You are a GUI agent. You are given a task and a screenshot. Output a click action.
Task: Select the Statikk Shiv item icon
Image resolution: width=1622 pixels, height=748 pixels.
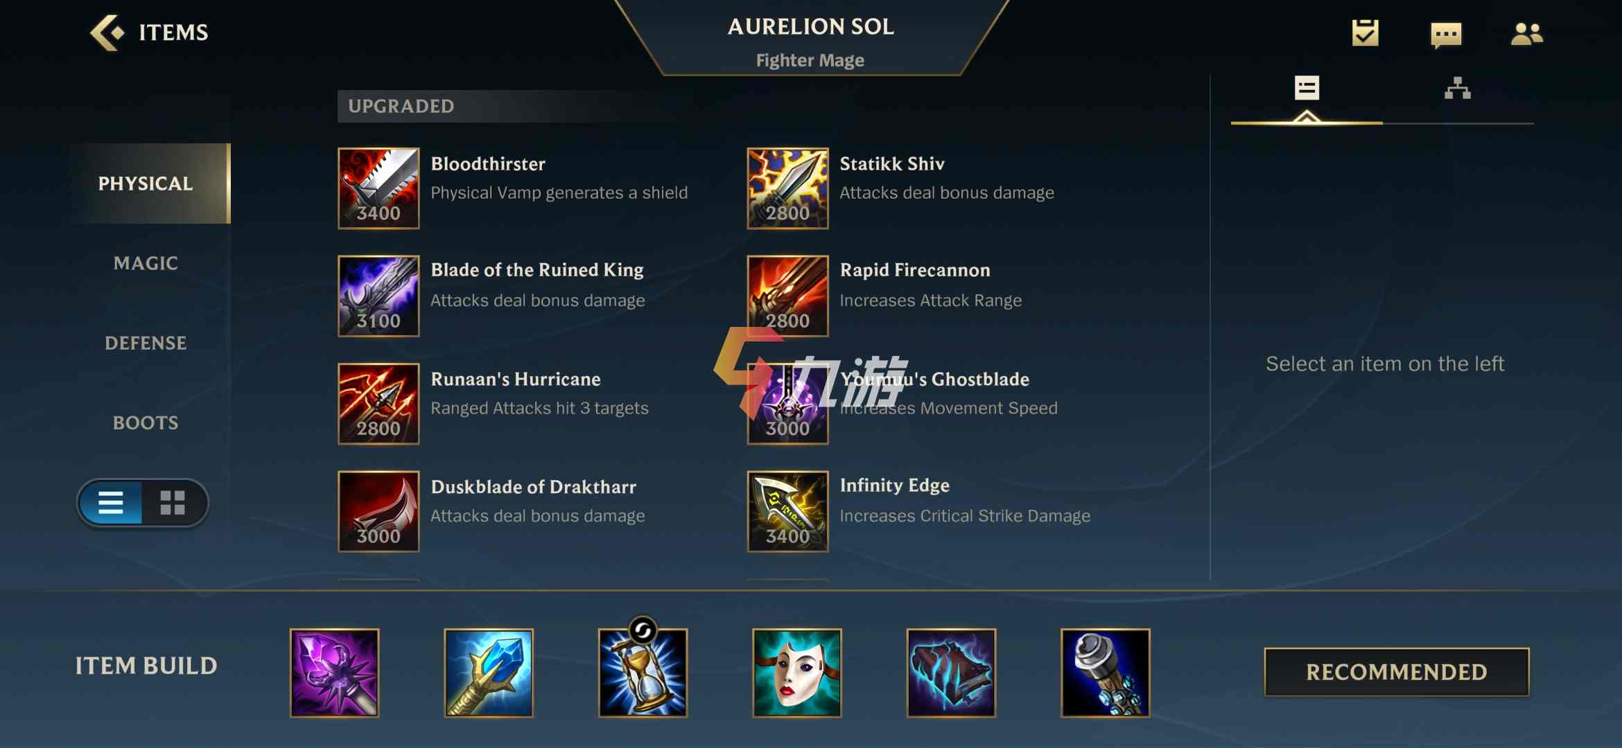[x=787, y=188]
